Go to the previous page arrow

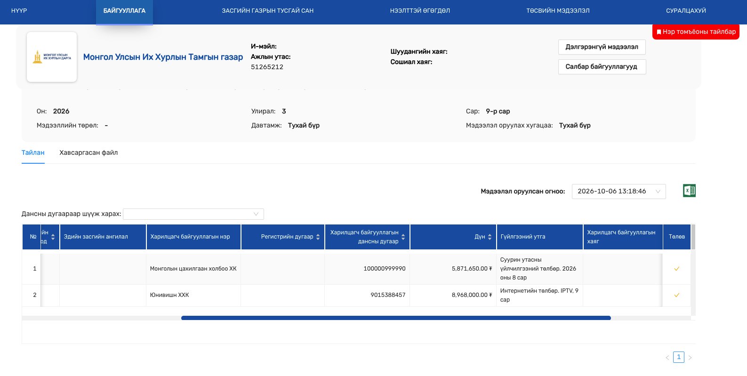[x=667, y=358]
